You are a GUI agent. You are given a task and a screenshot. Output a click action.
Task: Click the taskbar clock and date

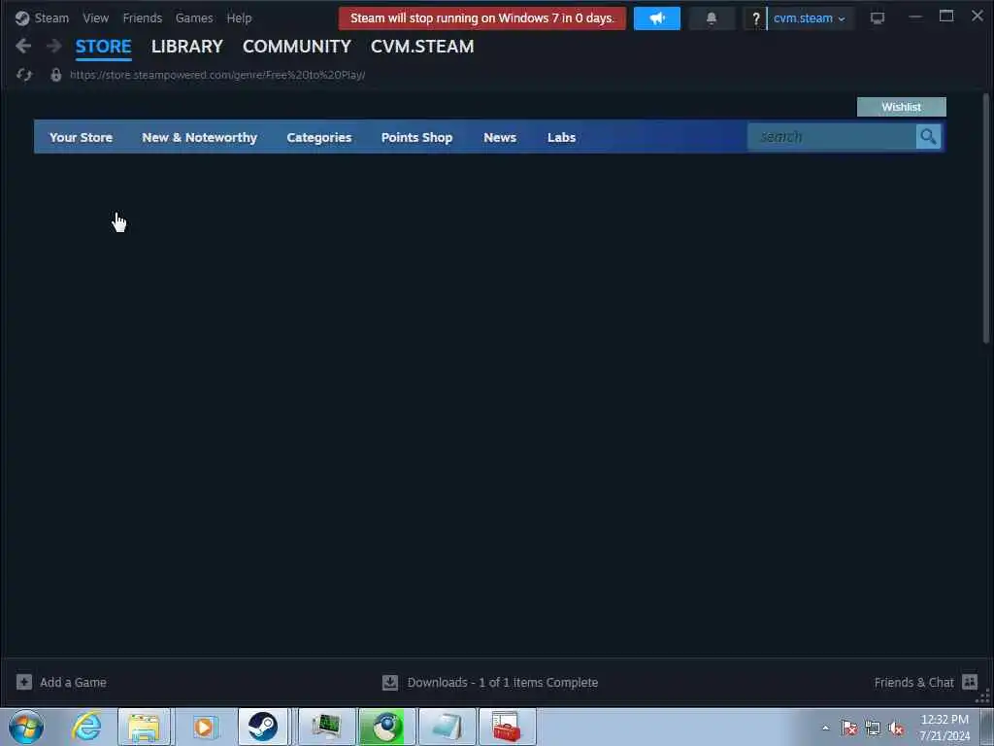click(944, 727)
